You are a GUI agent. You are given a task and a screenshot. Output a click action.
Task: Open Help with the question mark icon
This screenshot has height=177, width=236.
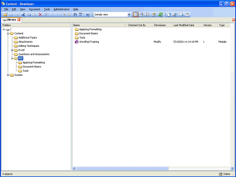click(x=88, y=15)
